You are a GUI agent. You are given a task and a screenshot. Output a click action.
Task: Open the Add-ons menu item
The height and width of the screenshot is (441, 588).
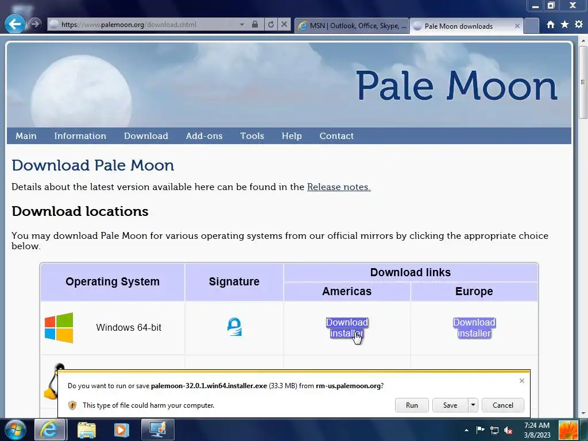[x=204, y=136]
